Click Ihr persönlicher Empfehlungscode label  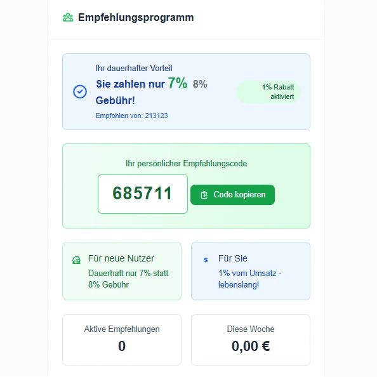[187, 164]
